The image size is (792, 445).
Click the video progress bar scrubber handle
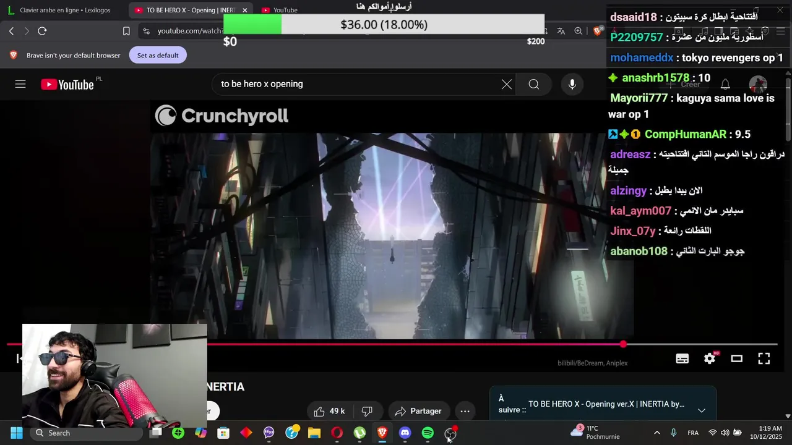(x=623, y=344)
